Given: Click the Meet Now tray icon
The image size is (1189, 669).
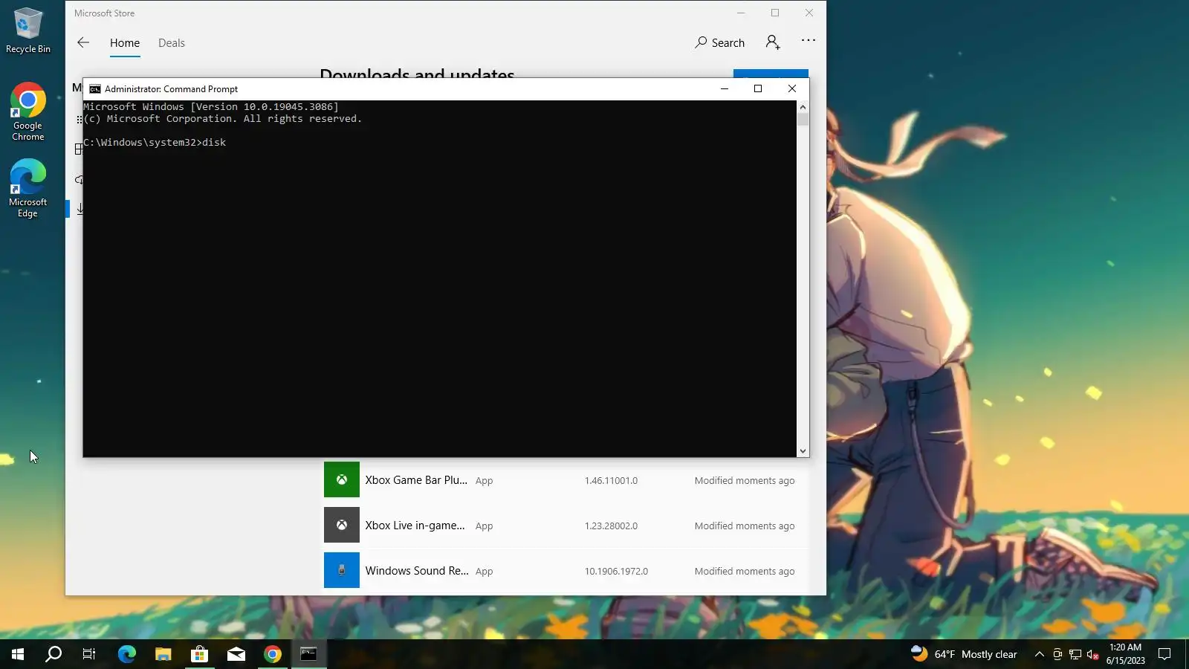Looking at the screenshot, I should (x=1057, y=654).
